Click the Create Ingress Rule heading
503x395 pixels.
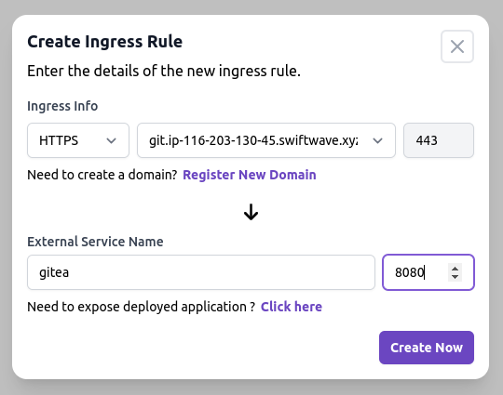(105, 42)
